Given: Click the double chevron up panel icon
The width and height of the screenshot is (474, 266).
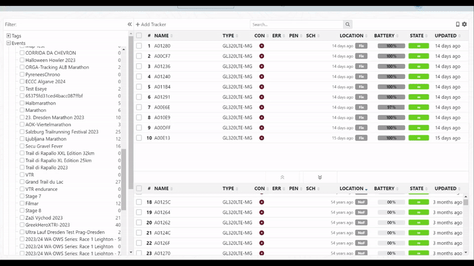Looking at the screenshot, I should pos(282,177).
